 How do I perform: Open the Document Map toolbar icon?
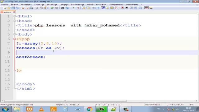[112, 8]
